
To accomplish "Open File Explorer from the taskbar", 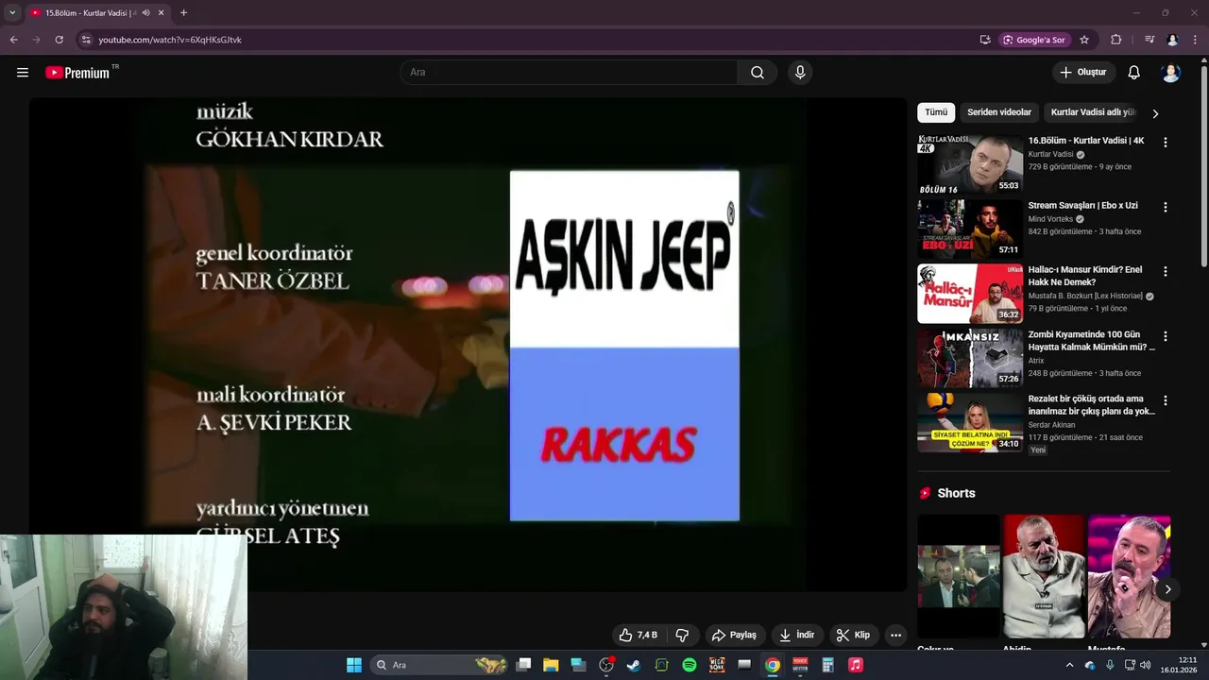I will coord(551,665).
